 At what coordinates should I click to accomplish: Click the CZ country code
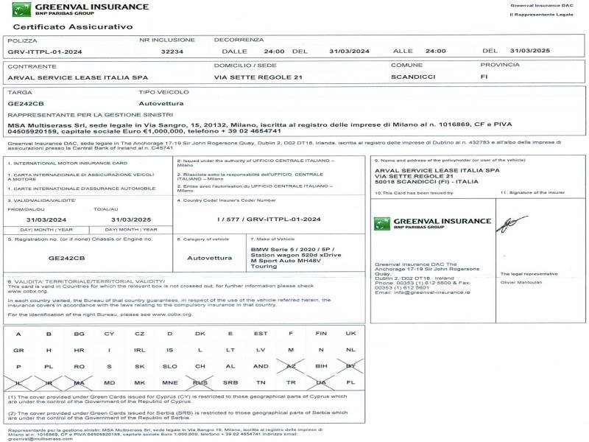[139, 334]
